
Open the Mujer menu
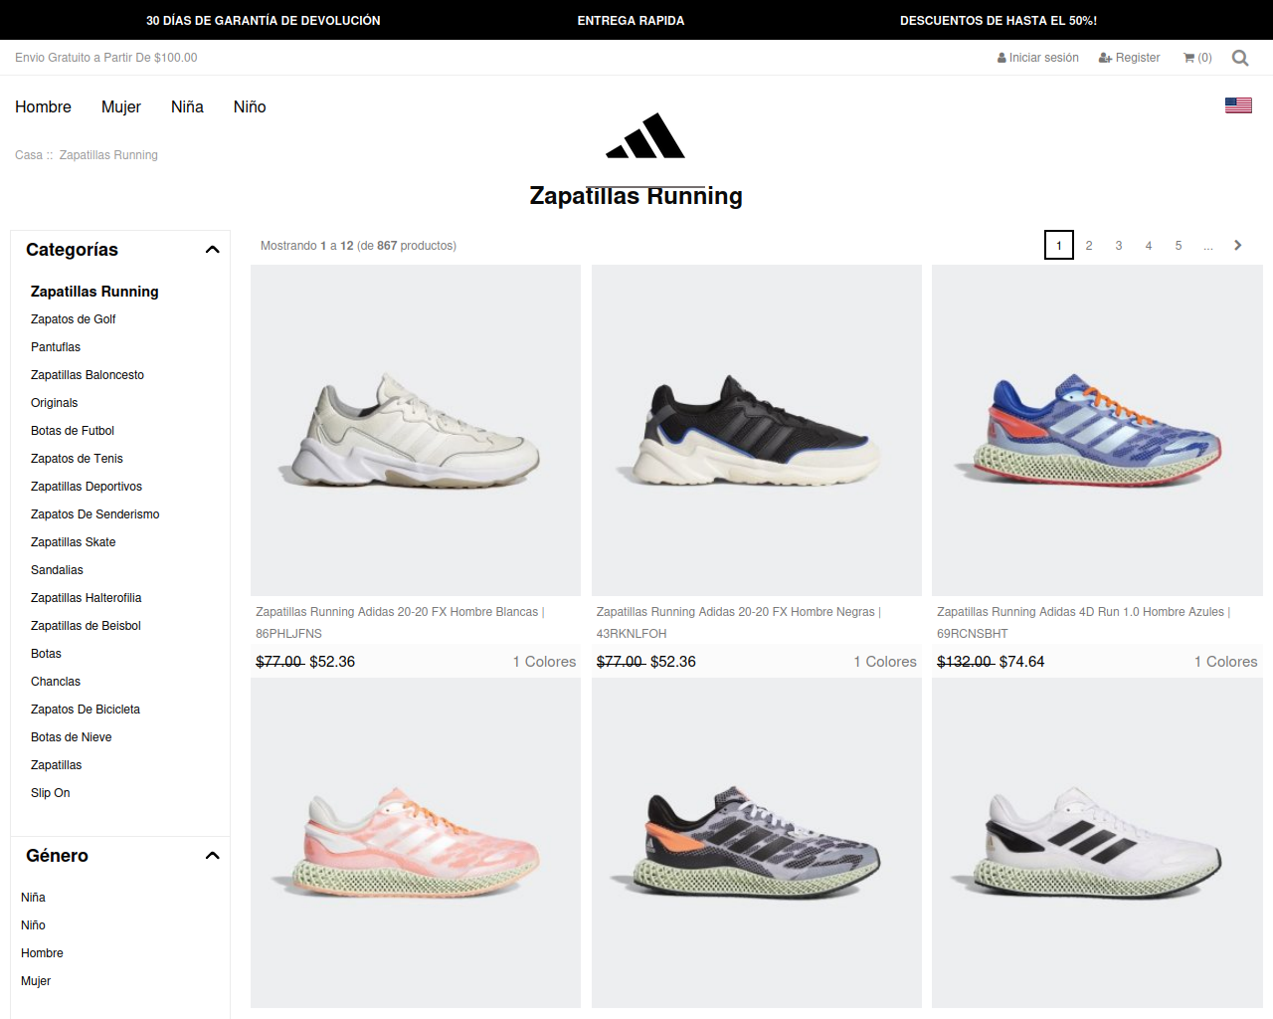pyautogui.click(x=121, y=106)
